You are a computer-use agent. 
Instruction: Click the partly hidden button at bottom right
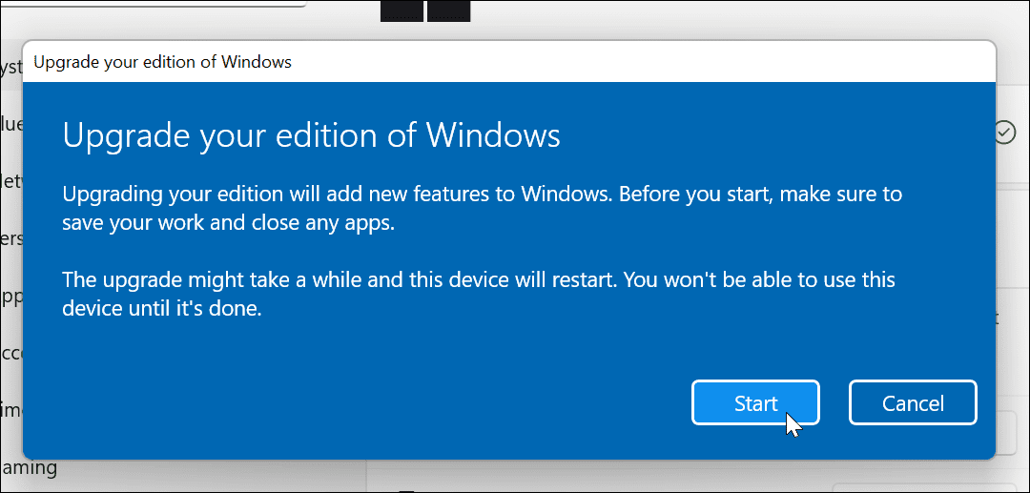click(x=1012, y=433)
